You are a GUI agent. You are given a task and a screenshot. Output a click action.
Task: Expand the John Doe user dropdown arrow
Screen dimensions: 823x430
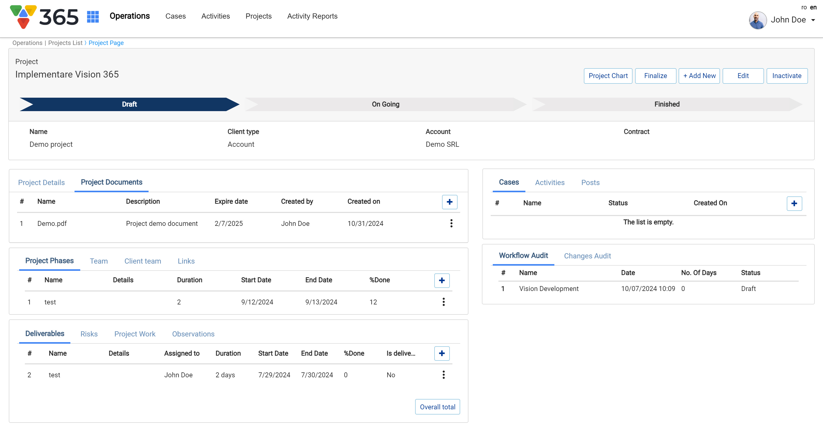coord(813,20)
